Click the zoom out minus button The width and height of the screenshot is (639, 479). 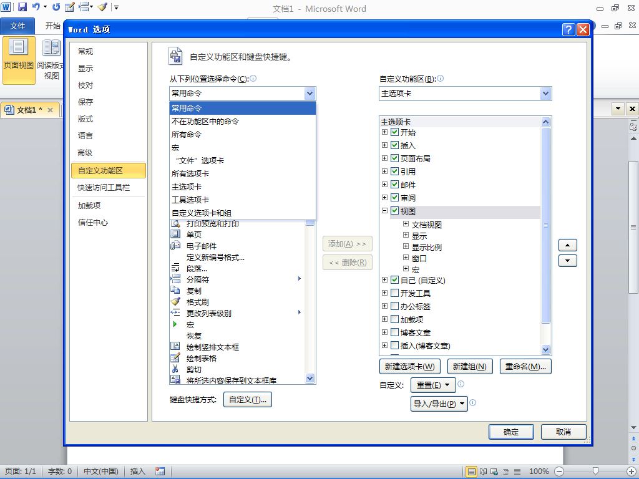(x=559, y=472)
